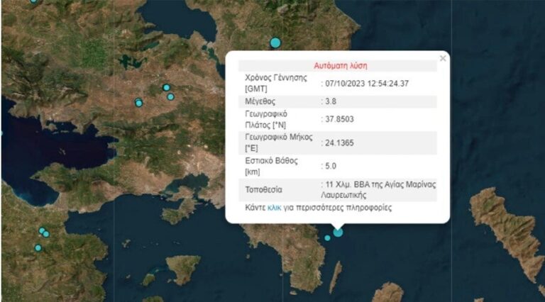Click the 'Αυτόματη λύση' popup header

340,65
